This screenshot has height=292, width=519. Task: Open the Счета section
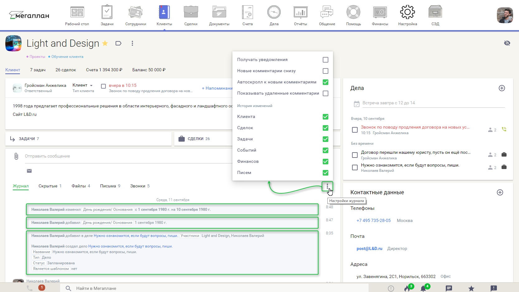click(248, 16)
